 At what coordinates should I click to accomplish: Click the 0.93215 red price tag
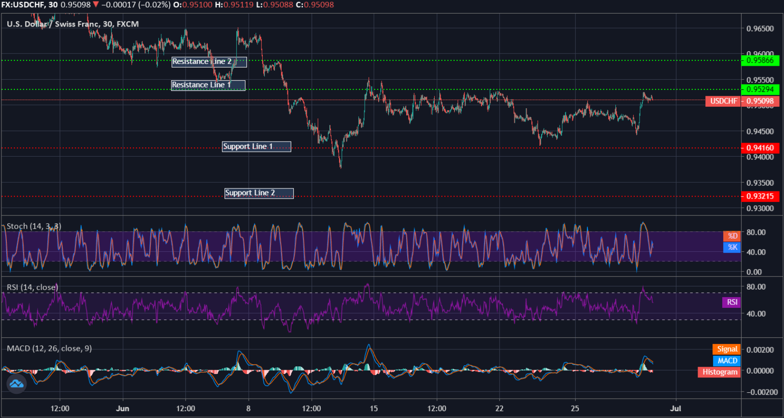(x=760, y=196)
